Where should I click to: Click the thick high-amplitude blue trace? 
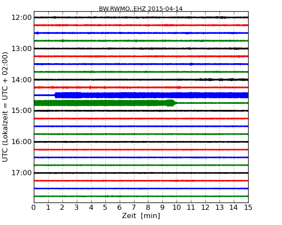coord(151,95)
